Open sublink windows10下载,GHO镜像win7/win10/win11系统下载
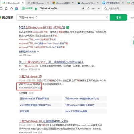Image resolution: width=134 pixels, height=134 pixels. point(44,43)
